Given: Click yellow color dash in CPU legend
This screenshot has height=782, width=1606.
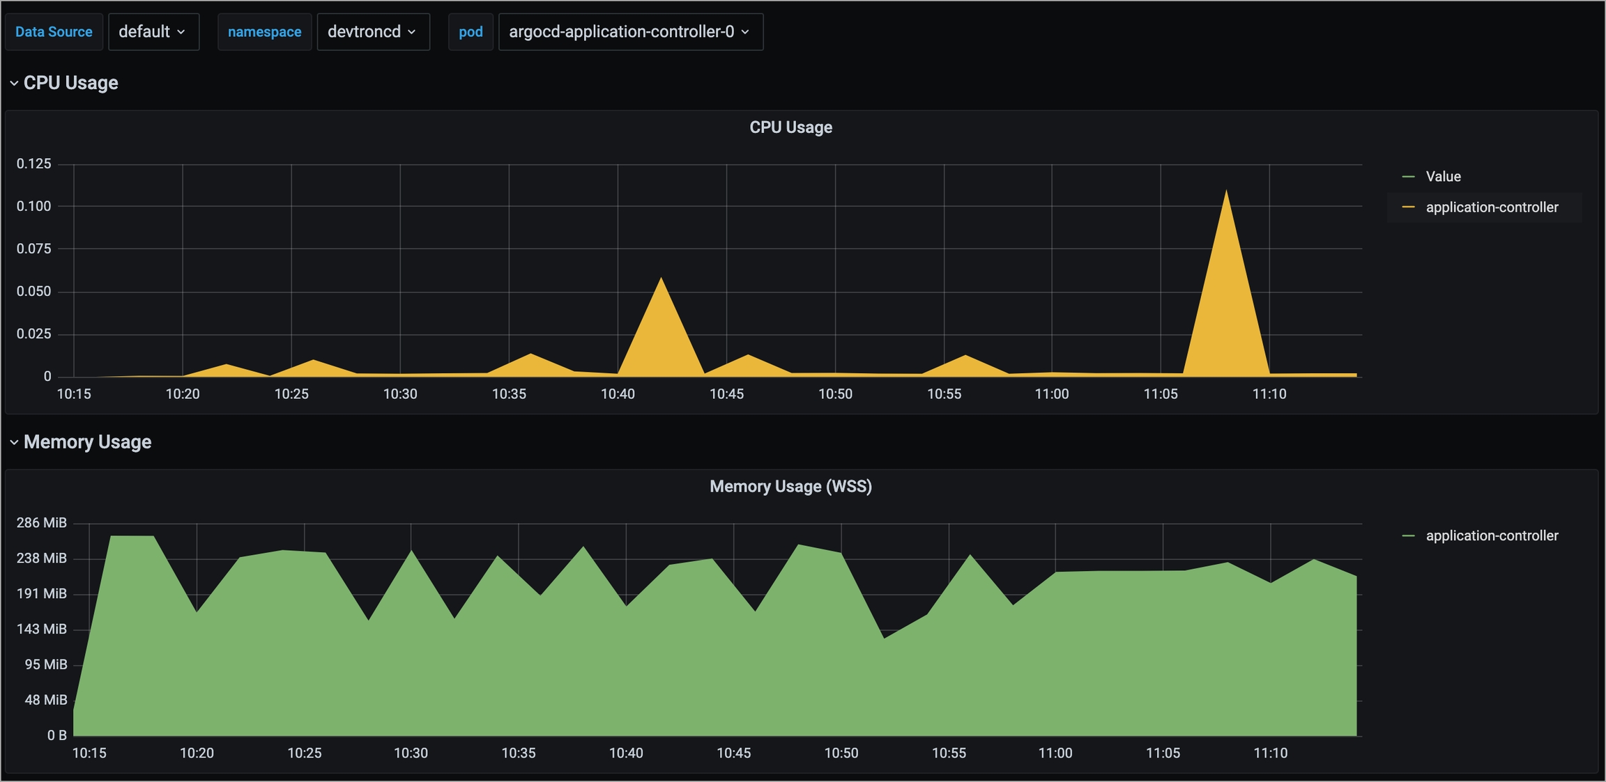Looking at the screenshot, I should tap(1408, 208).
